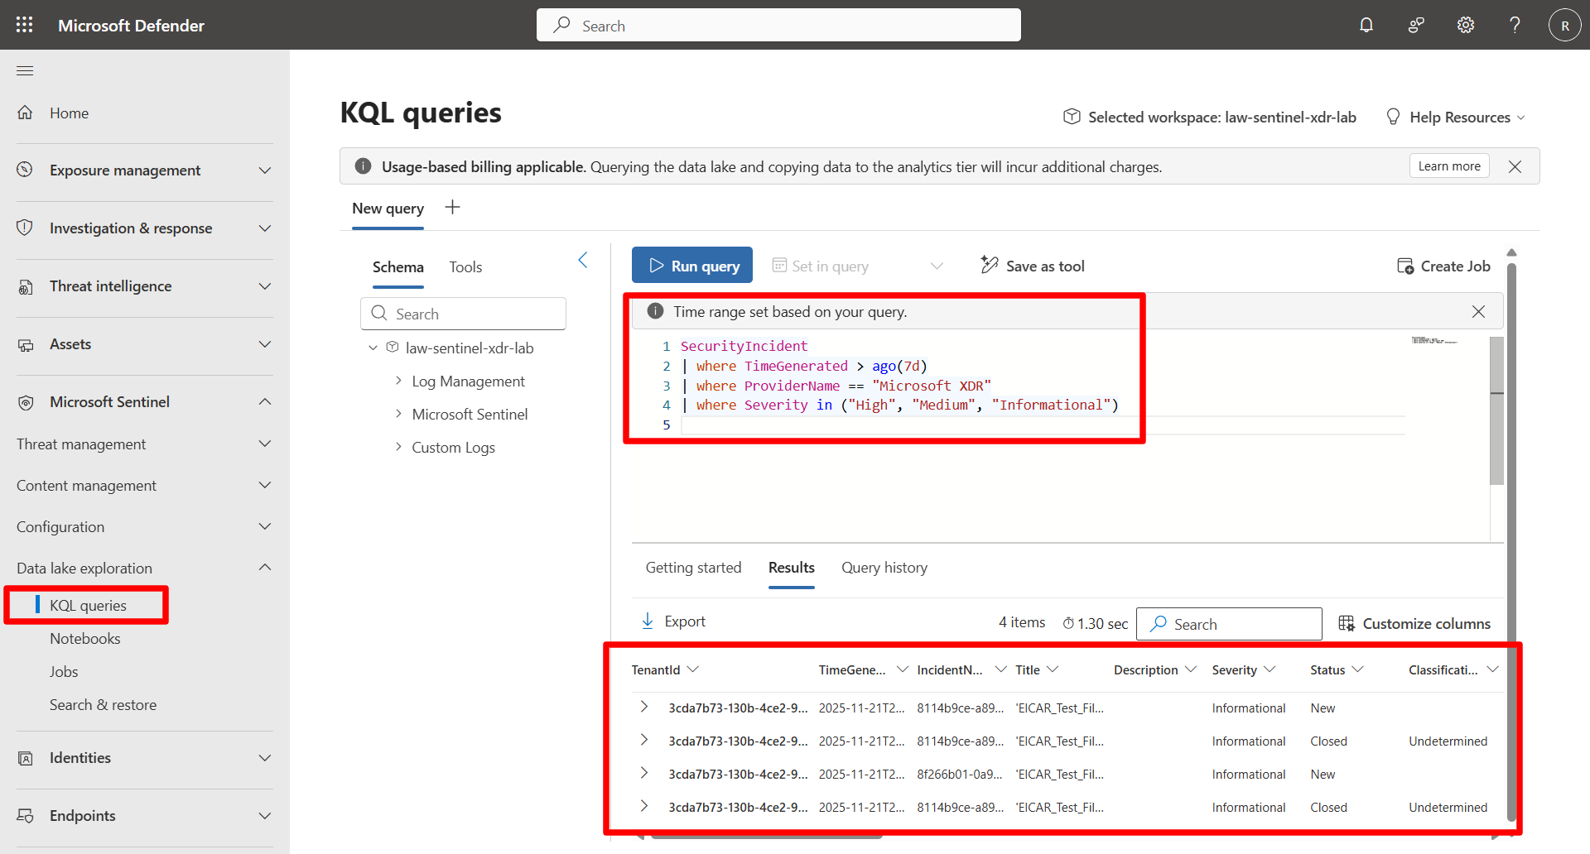1590x854 pixels.
Task: Open KQL queries in sidebar
Action: (x=88, y=606)
